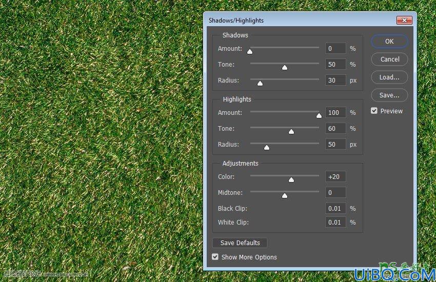Click the Highlights Radius field showing 50

335,145
